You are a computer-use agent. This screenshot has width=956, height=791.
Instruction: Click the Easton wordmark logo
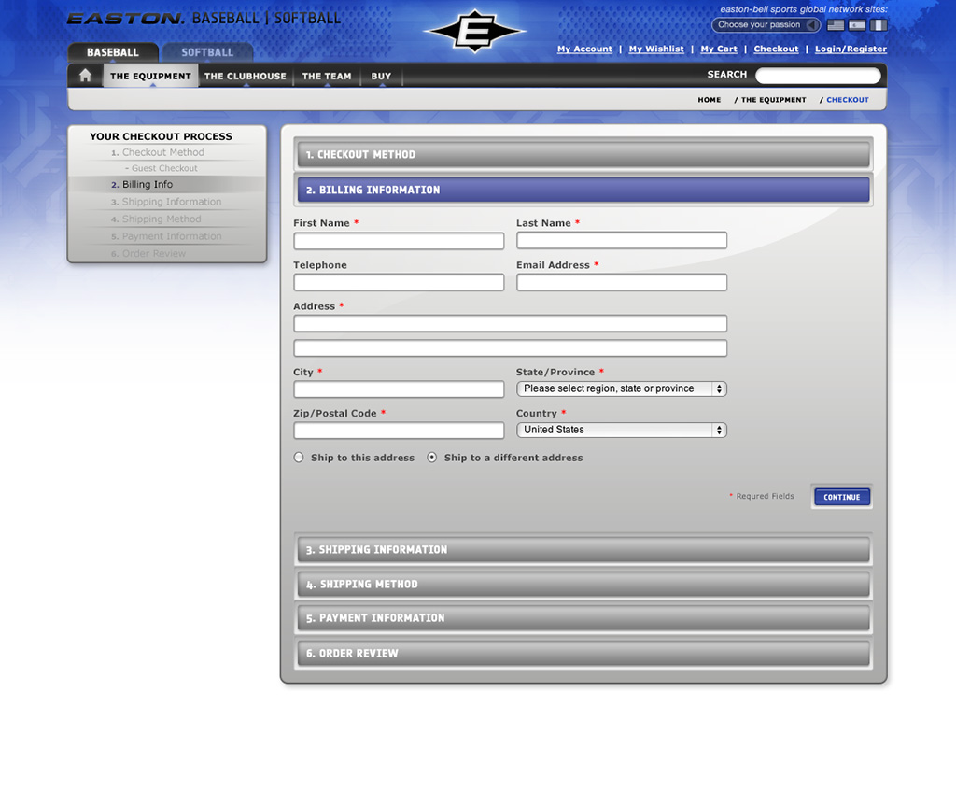(x=126, y=19)
